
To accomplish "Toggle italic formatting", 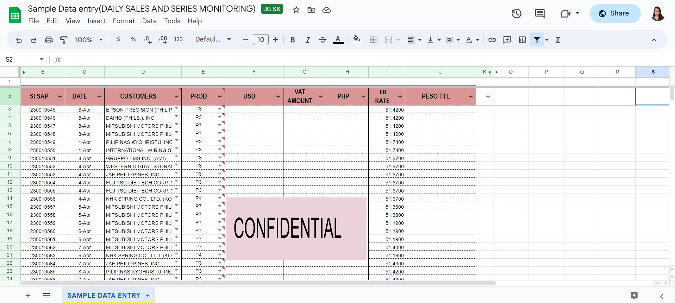I will tap(307, 40).
